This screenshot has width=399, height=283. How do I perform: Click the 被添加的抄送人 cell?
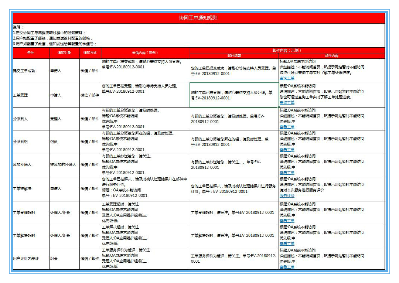(64, 165)
